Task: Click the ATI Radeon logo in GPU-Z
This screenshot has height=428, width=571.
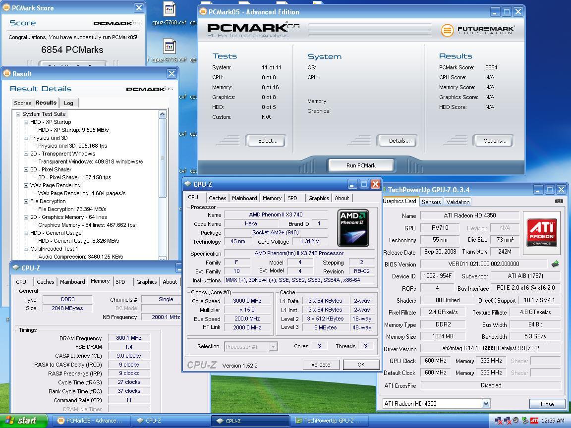Action: click(541, 232)
